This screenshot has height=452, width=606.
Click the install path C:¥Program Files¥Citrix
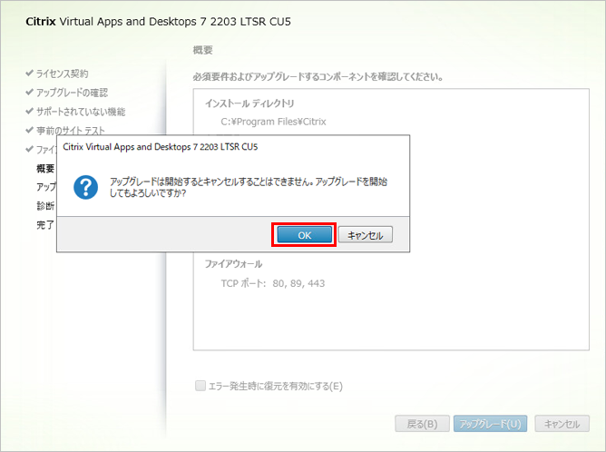273,122
